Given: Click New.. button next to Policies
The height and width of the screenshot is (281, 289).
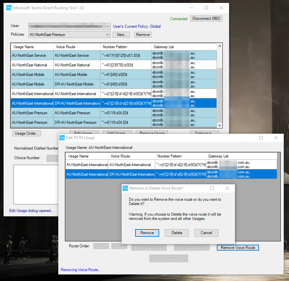Looking at the screenshot, I should [x=122, y=35].
